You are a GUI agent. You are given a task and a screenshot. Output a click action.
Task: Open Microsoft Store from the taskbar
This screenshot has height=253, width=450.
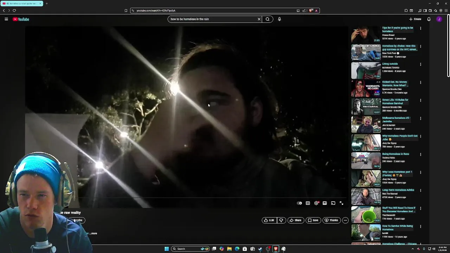click(245, 249)
